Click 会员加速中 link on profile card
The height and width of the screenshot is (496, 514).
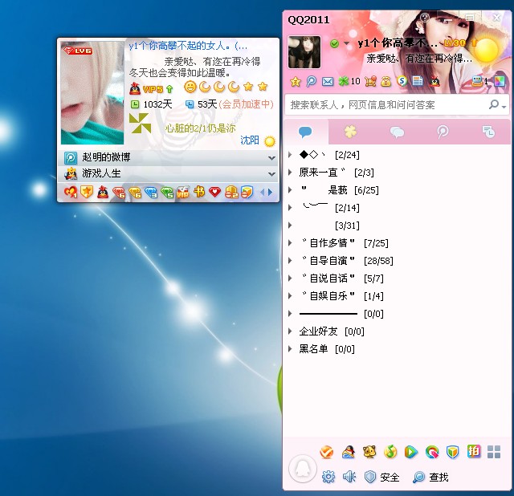(247, 104)
